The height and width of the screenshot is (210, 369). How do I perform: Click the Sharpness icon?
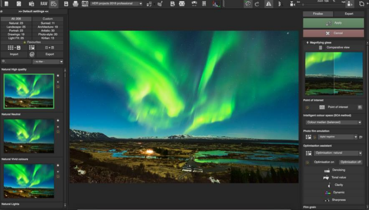tap(327, 200)
